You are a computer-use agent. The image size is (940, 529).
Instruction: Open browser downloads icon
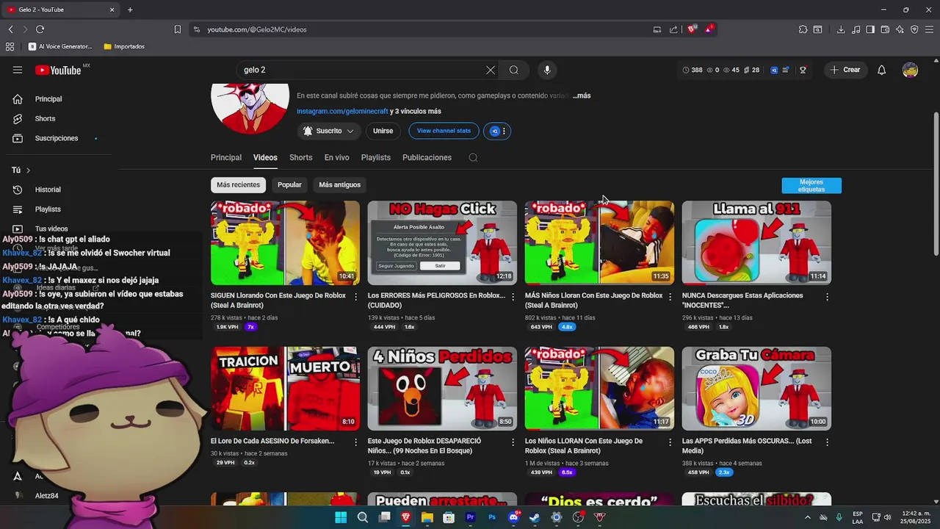841,29
